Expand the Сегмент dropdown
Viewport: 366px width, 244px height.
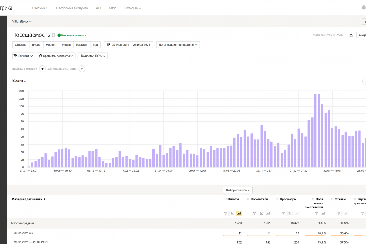[x=24, y=56]
